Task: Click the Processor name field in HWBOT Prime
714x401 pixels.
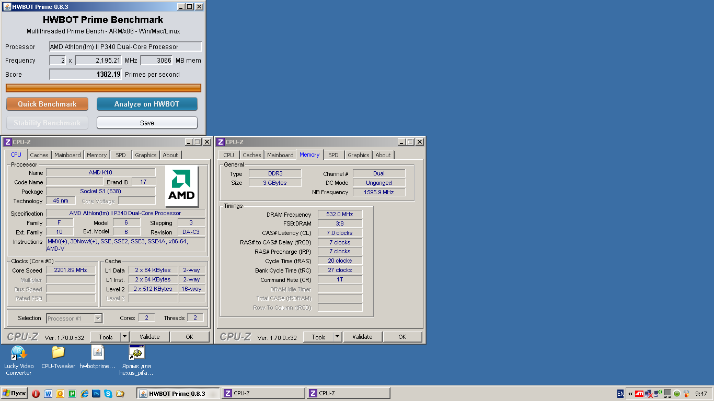Action: click(125, 46)
